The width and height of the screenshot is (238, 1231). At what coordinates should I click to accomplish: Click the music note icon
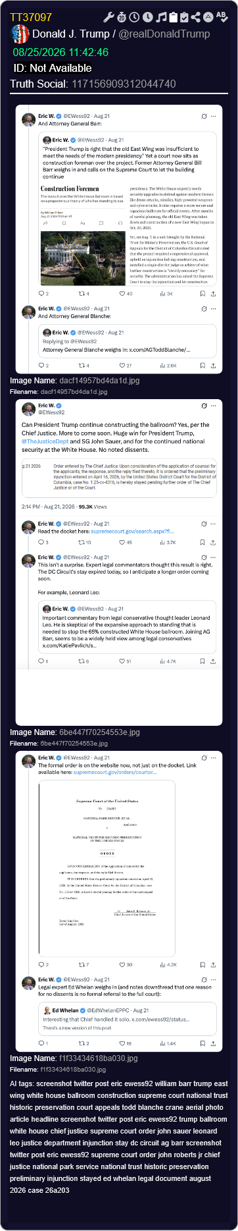pyautogui.click(x=160, y=17)
